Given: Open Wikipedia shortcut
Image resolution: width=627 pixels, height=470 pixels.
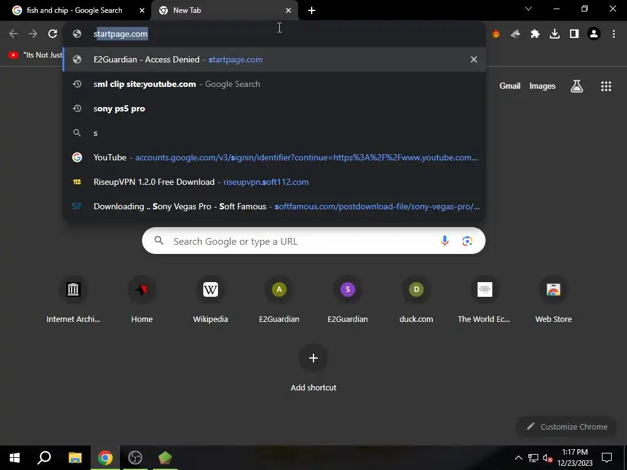Looking at the screenshot, I should [211, 299].
